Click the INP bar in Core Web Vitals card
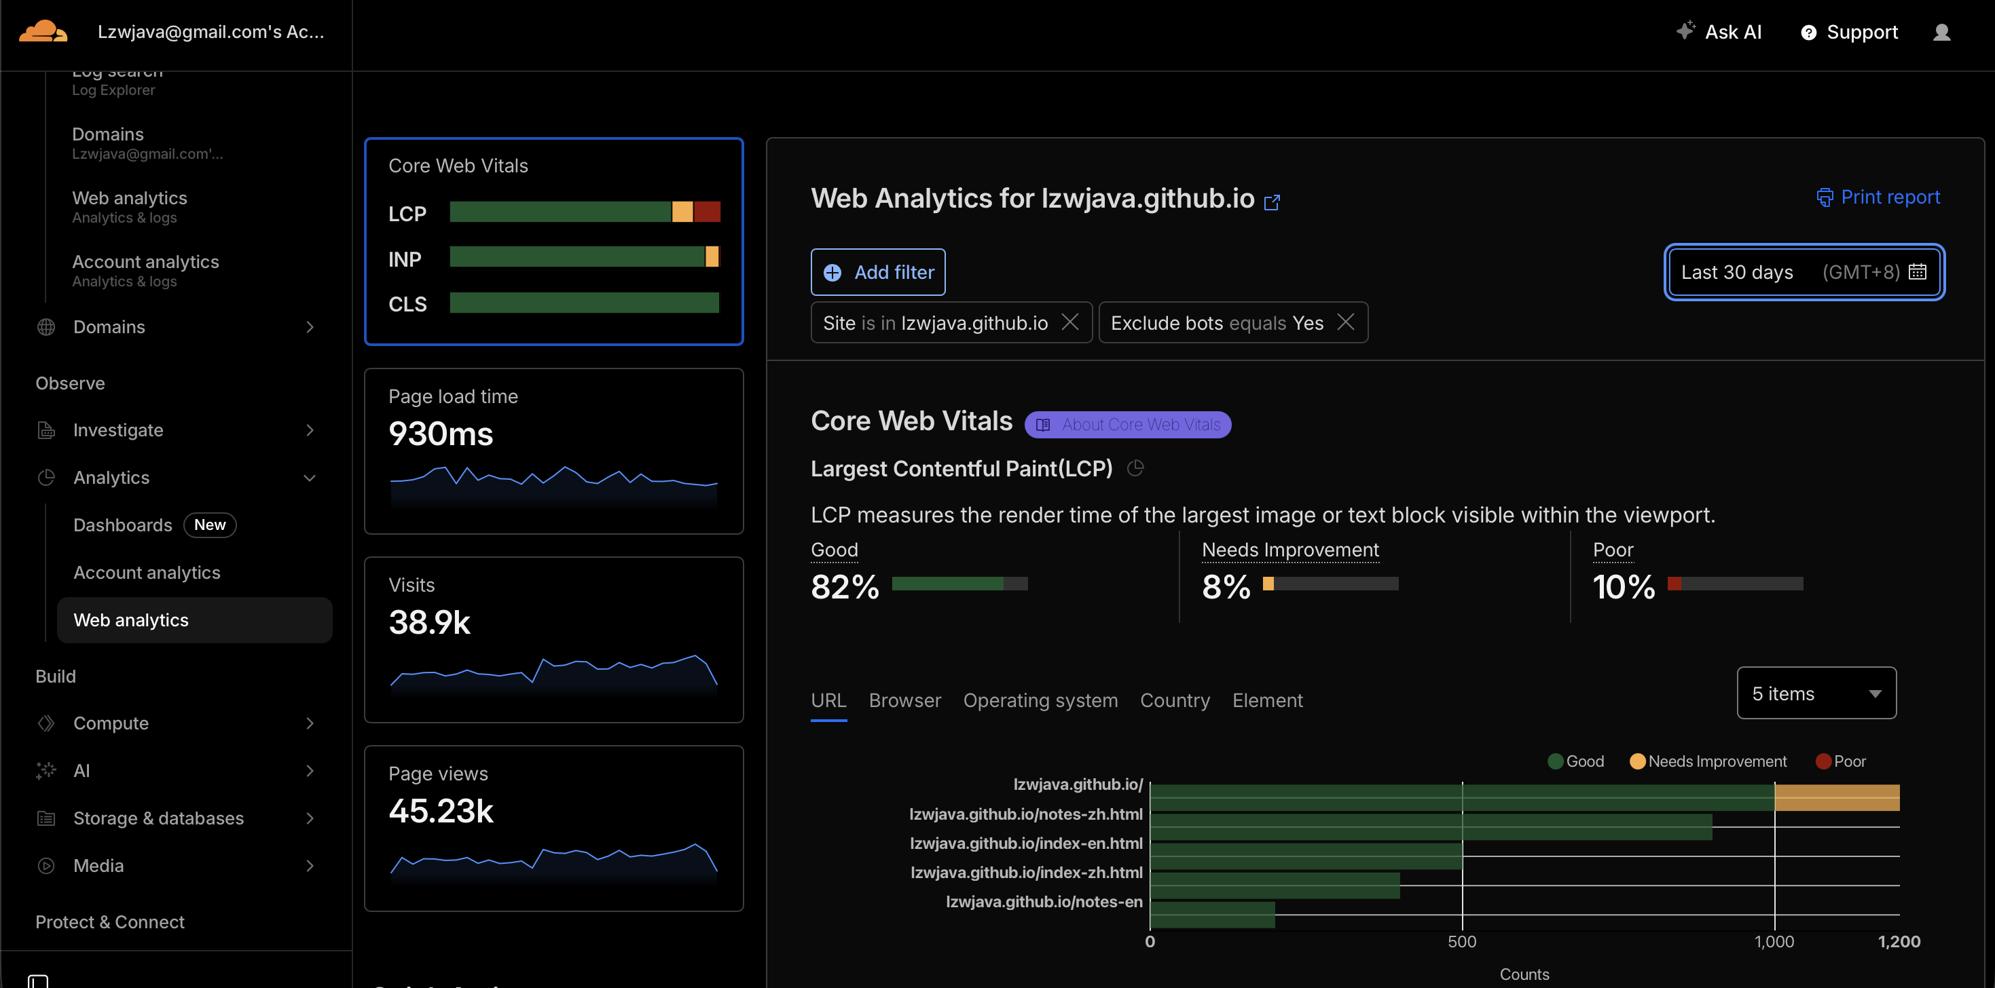 pyautogui.click(x=585, y=257)
